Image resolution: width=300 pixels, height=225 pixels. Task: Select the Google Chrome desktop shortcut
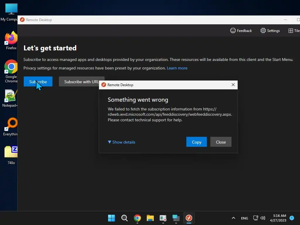(x=11, y=71)
